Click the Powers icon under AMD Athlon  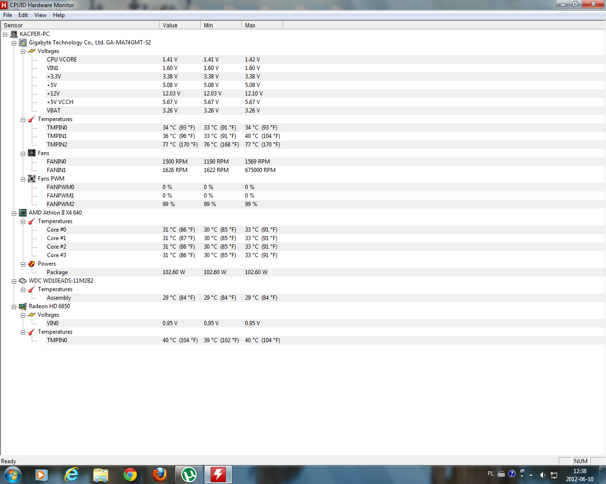point(32,264)
